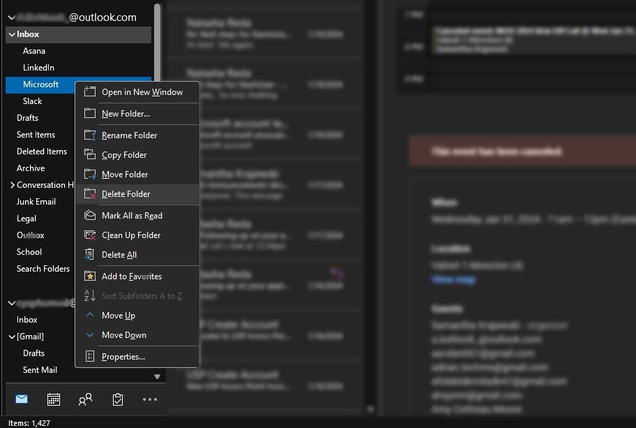Screen dimensions: 636x428
Task: Expand the Conversation History folder
Action: click(x=12, y=185)
